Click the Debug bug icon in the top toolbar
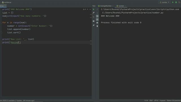The image size is (181, 102). (x=176, y=2)
